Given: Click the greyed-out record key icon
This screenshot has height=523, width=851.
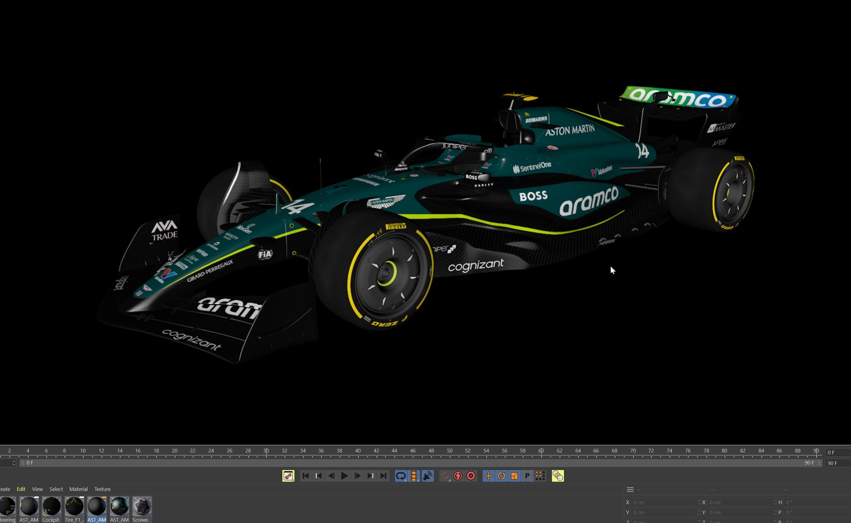Looking at the screenshot, I should coord(445,476).
